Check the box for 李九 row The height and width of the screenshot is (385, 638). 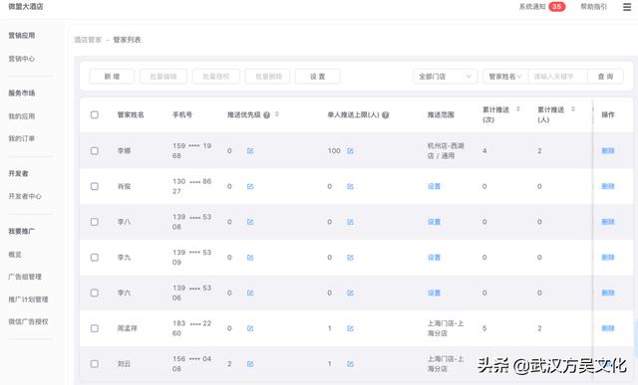tap(95, 258)
